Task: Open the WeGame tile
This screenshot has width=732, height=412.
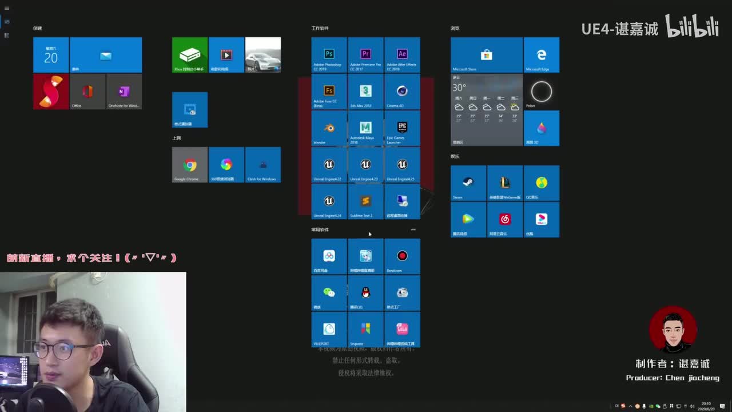Action: pyautogui.click(x=505, y=183)
